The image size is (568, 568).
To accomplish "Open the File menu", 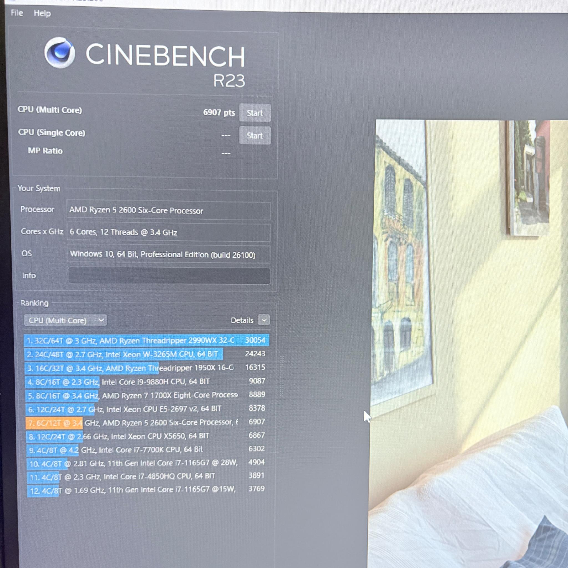I will pos(17,13).
